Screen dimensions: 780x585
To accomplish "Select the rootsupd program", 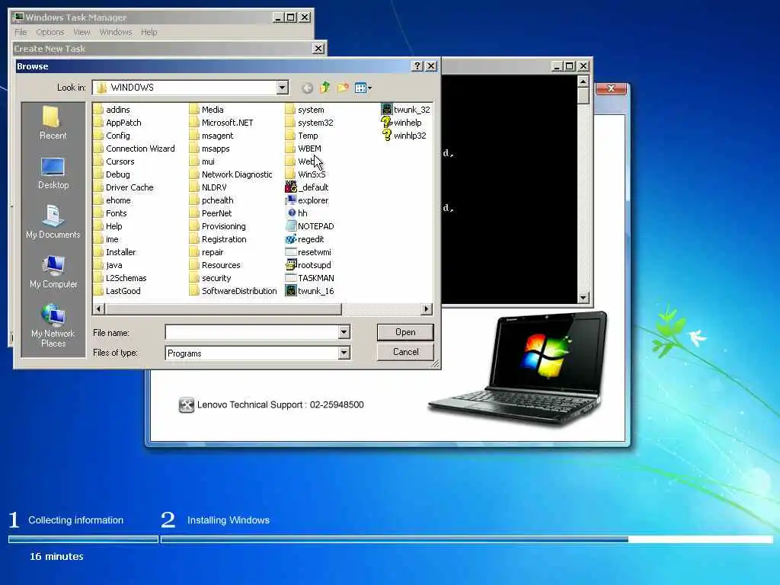I will tap(308, 264).
